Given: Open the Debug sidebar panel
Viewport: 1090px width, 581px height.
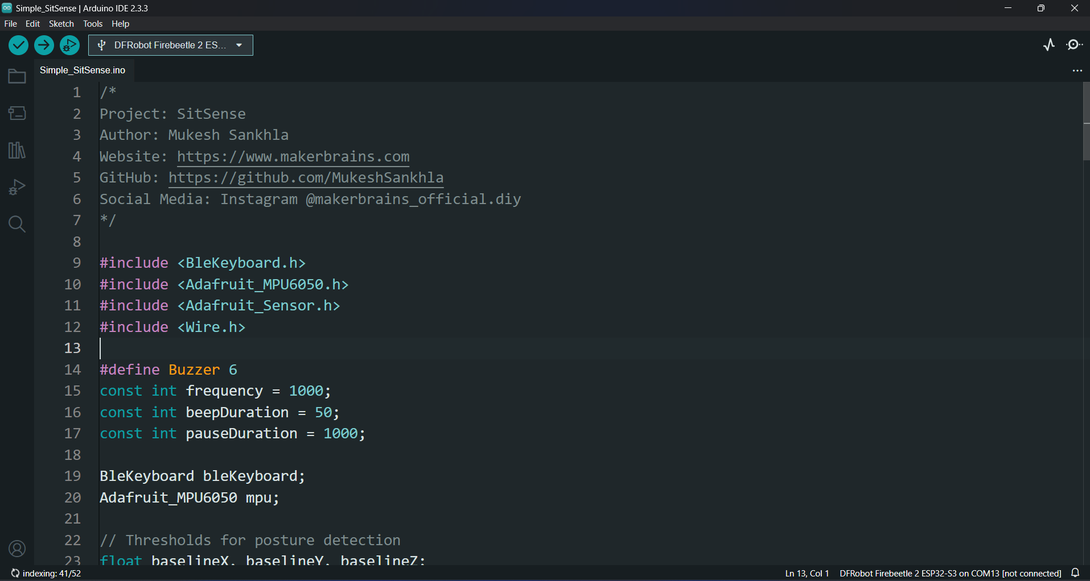Looking at the screenshot, I should pos(17,187).
